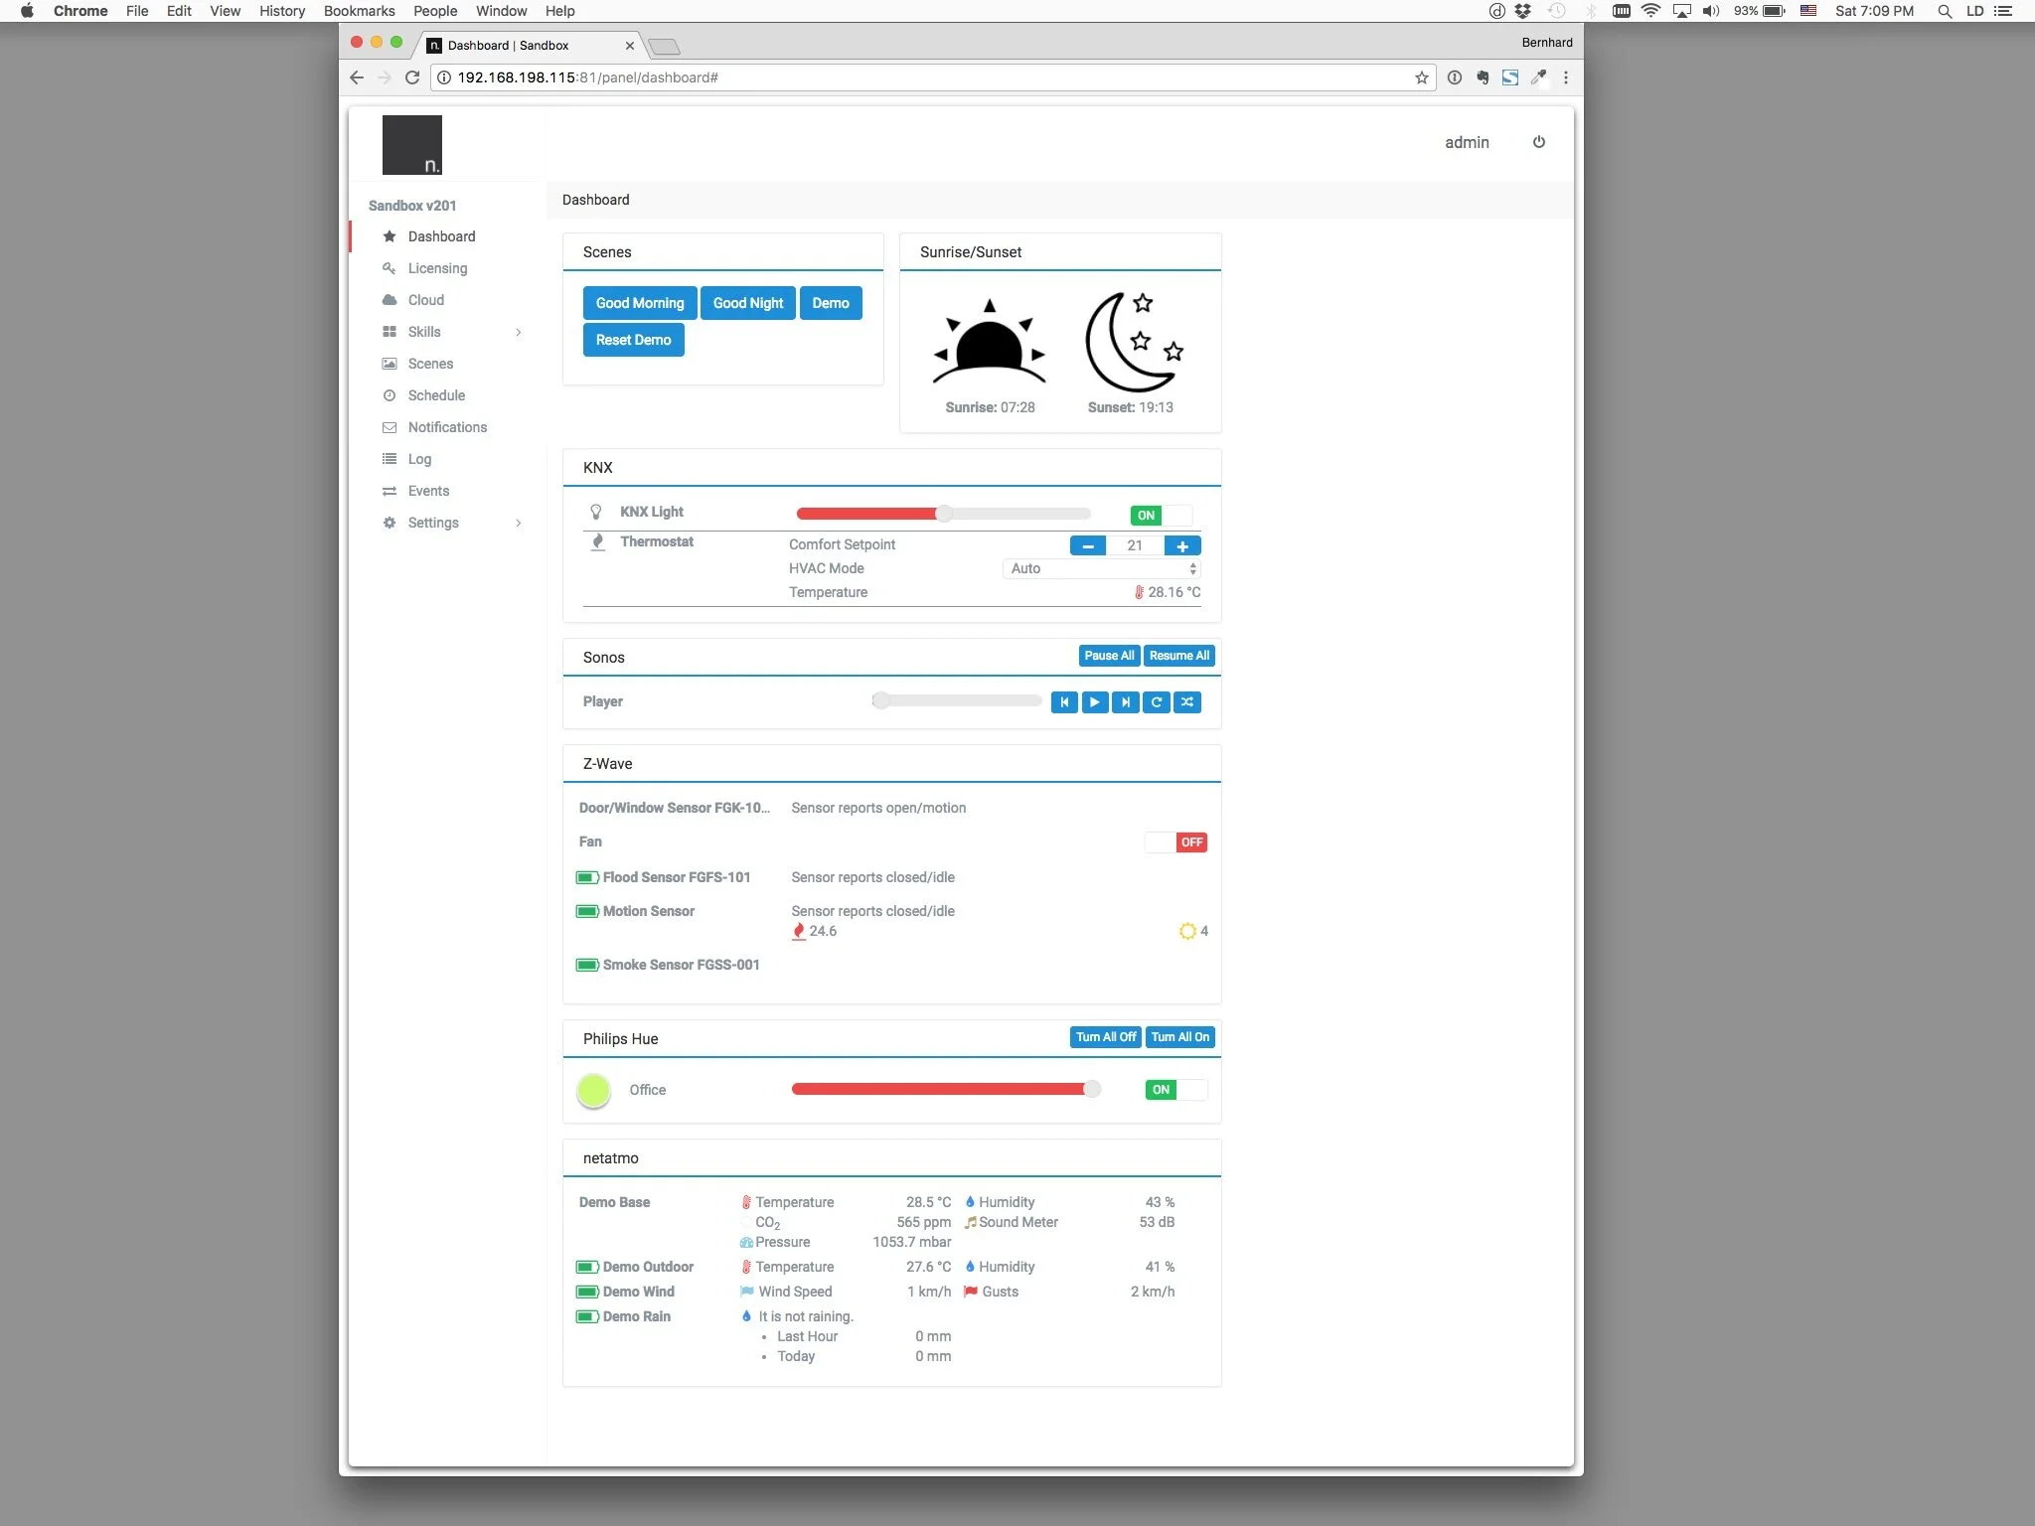Open the HVAC Mode dropdown
The image size is (2035, 1526).
point(1101,568)
